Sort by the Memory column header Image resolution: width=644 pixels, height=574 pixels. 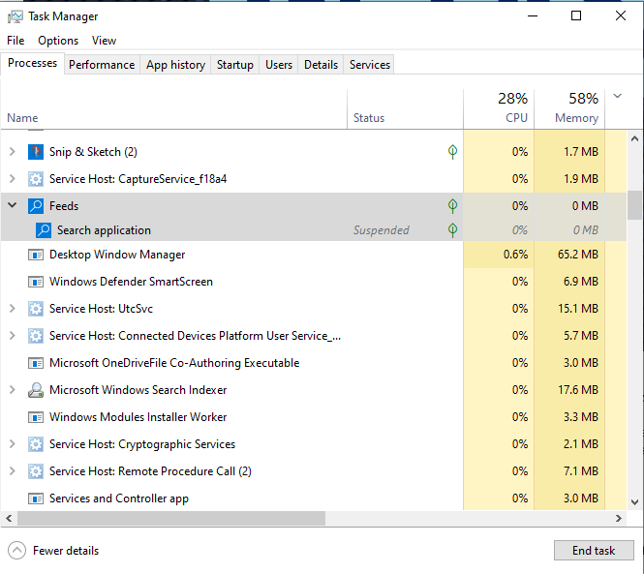tap(569, 108)
